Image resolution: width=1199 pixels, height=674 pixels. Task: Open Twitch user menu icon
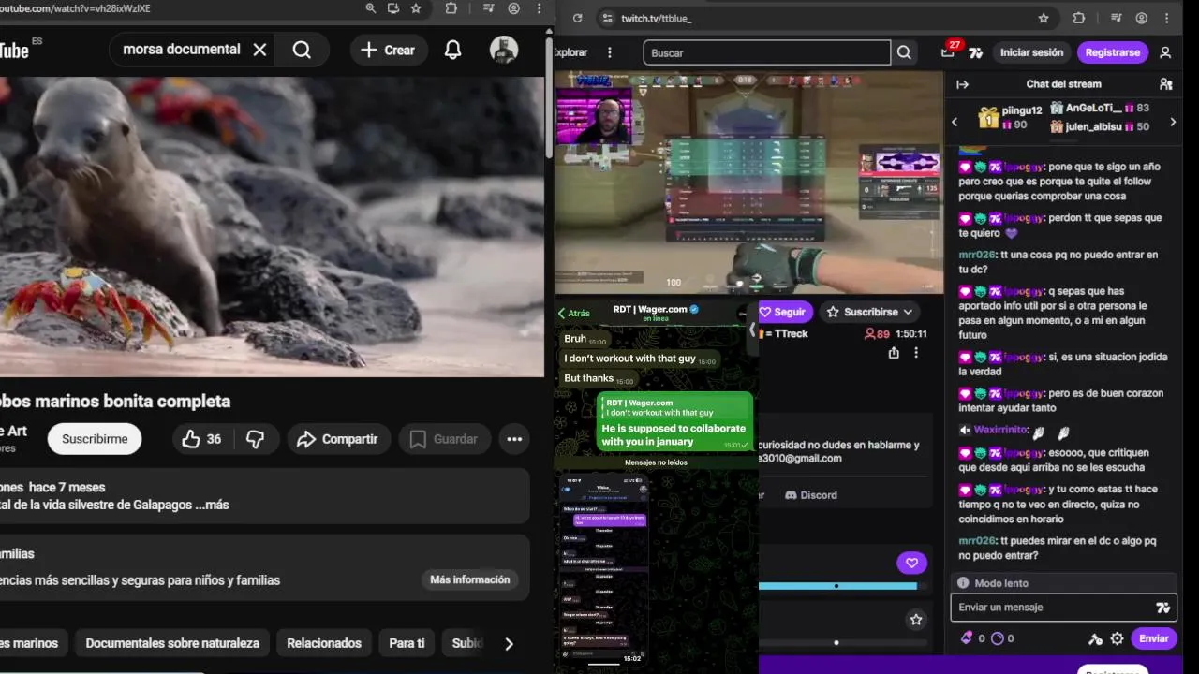(x=1165, y=52)
